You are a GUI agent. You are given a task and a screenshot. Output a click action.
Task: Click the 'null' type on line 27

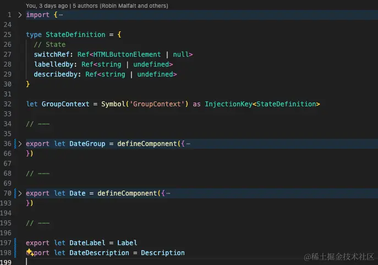point(181,55)
